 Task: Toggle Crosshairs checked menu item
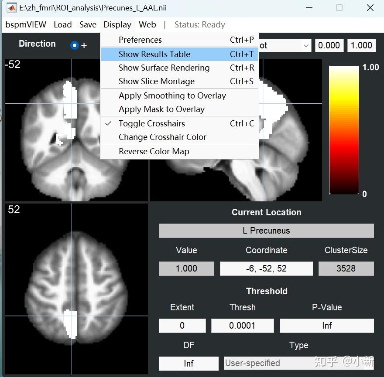(x=180, y=123)
